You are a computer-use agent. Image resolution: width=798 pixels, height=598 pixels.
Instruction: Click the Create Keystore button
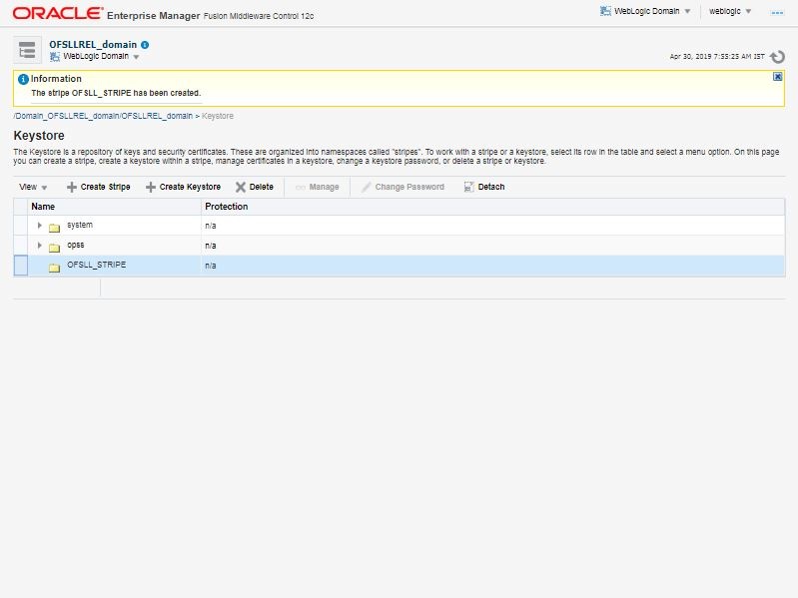tap(183, 187)
